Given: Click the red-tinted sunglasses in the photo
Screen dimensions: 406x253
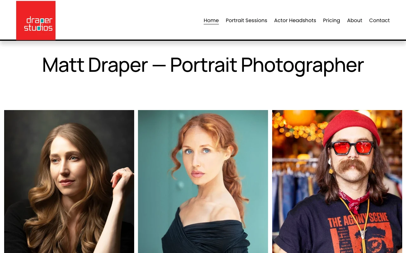Looking at the screenshot, I should [352, 148].
